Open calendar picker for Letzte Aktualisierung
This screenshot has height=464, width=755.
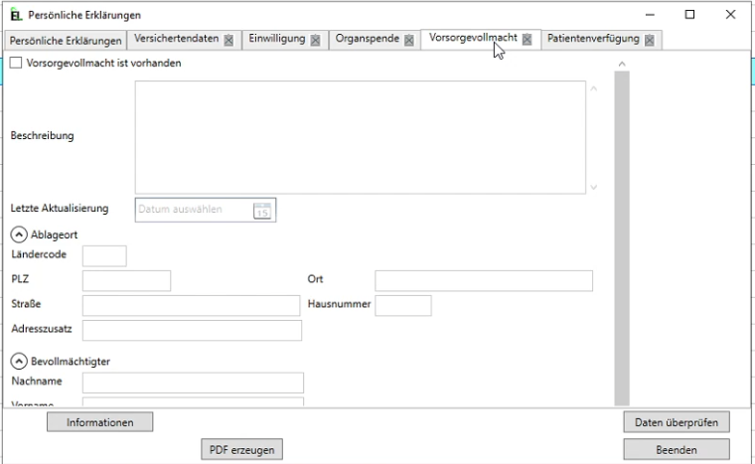pos(262,210)
